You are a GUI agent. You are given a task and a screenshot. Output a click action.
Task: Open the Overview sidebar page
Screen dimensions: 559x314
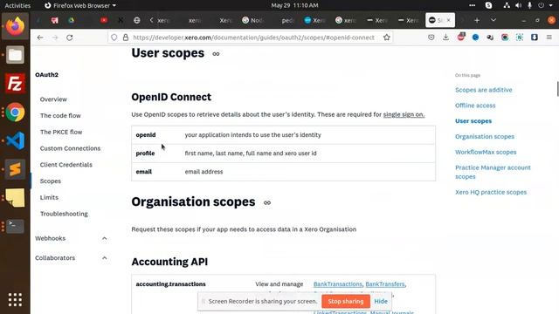[x=53, y=99]
